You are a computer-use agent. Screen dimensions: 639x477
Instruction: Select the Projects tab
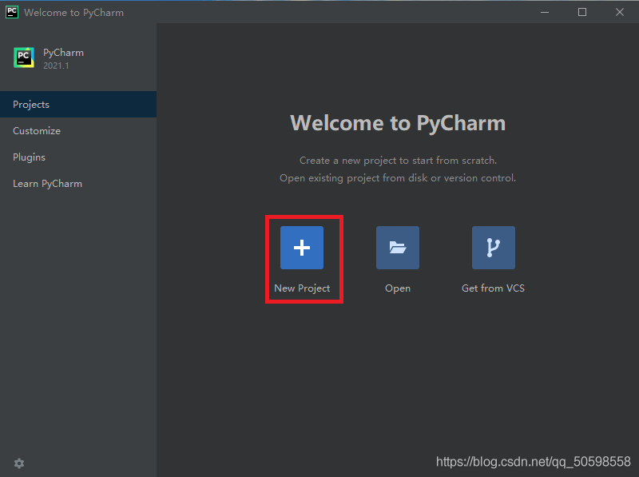click(x=78, y=105)
